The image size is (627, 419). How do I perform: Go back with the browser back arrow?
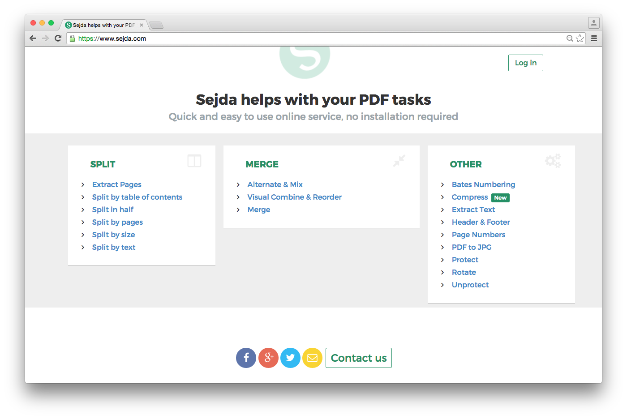tap(33, 38)
